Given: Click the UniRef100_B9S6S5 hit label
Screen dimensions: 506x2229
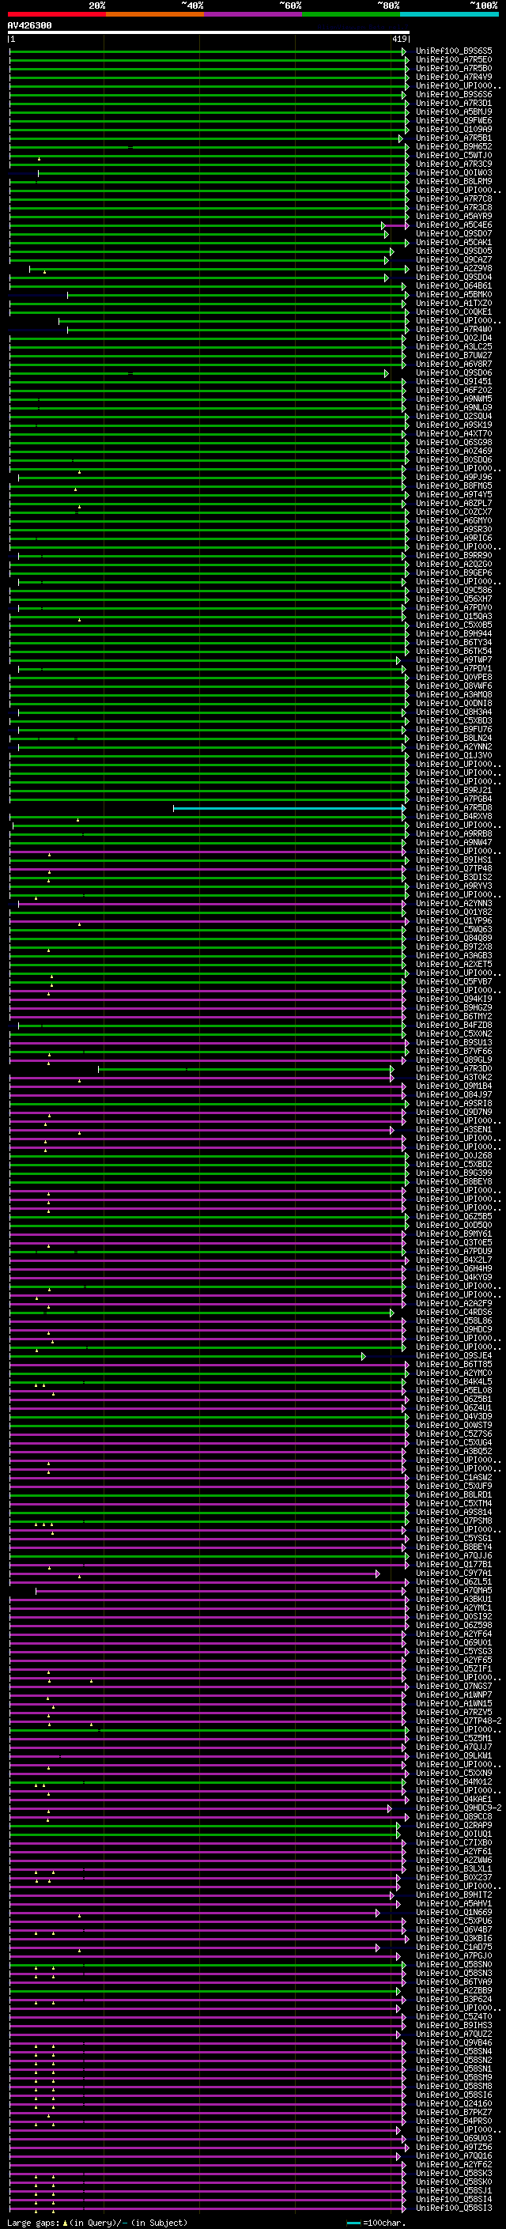Looking at the screenshot, I should click(454, 51).
